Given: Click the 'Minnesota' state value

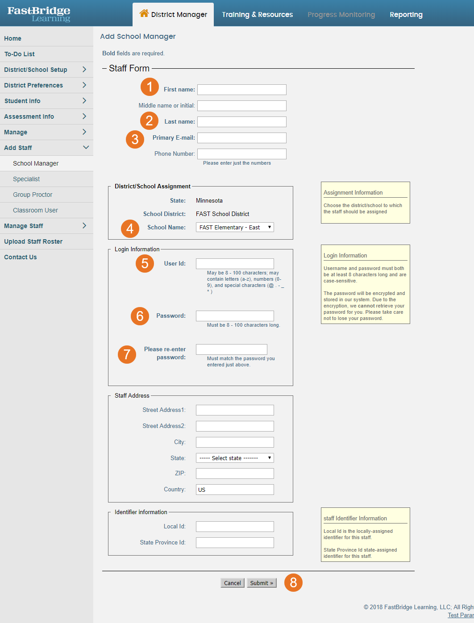Looking at the screenshot, I should point(209,200).
